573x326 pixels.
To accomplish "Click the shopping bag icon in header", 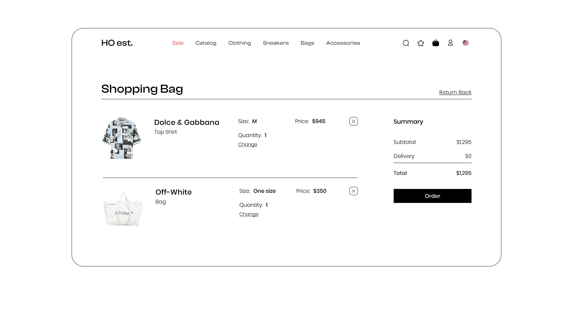I will [x=436, y=43].
